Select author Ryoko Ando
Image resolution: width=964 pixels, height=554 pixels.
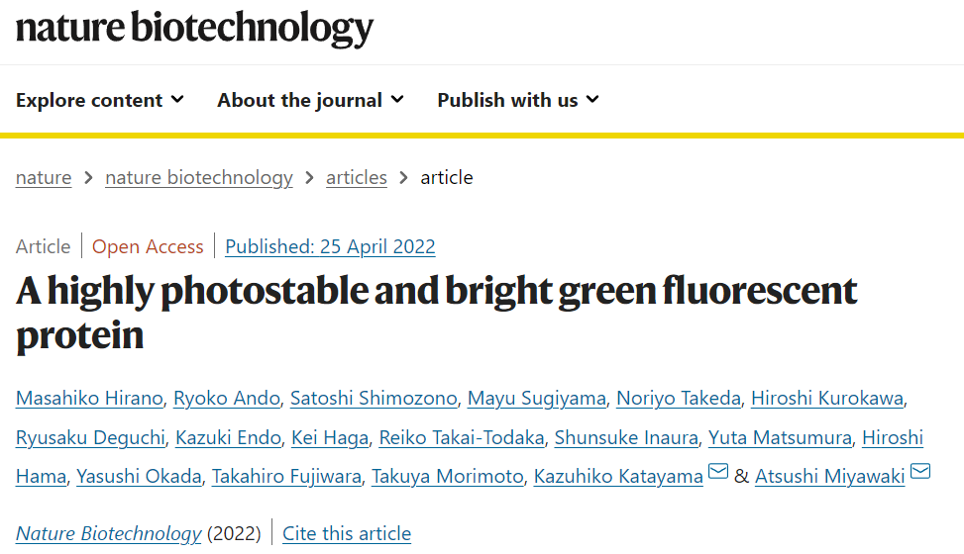[226, 398]
